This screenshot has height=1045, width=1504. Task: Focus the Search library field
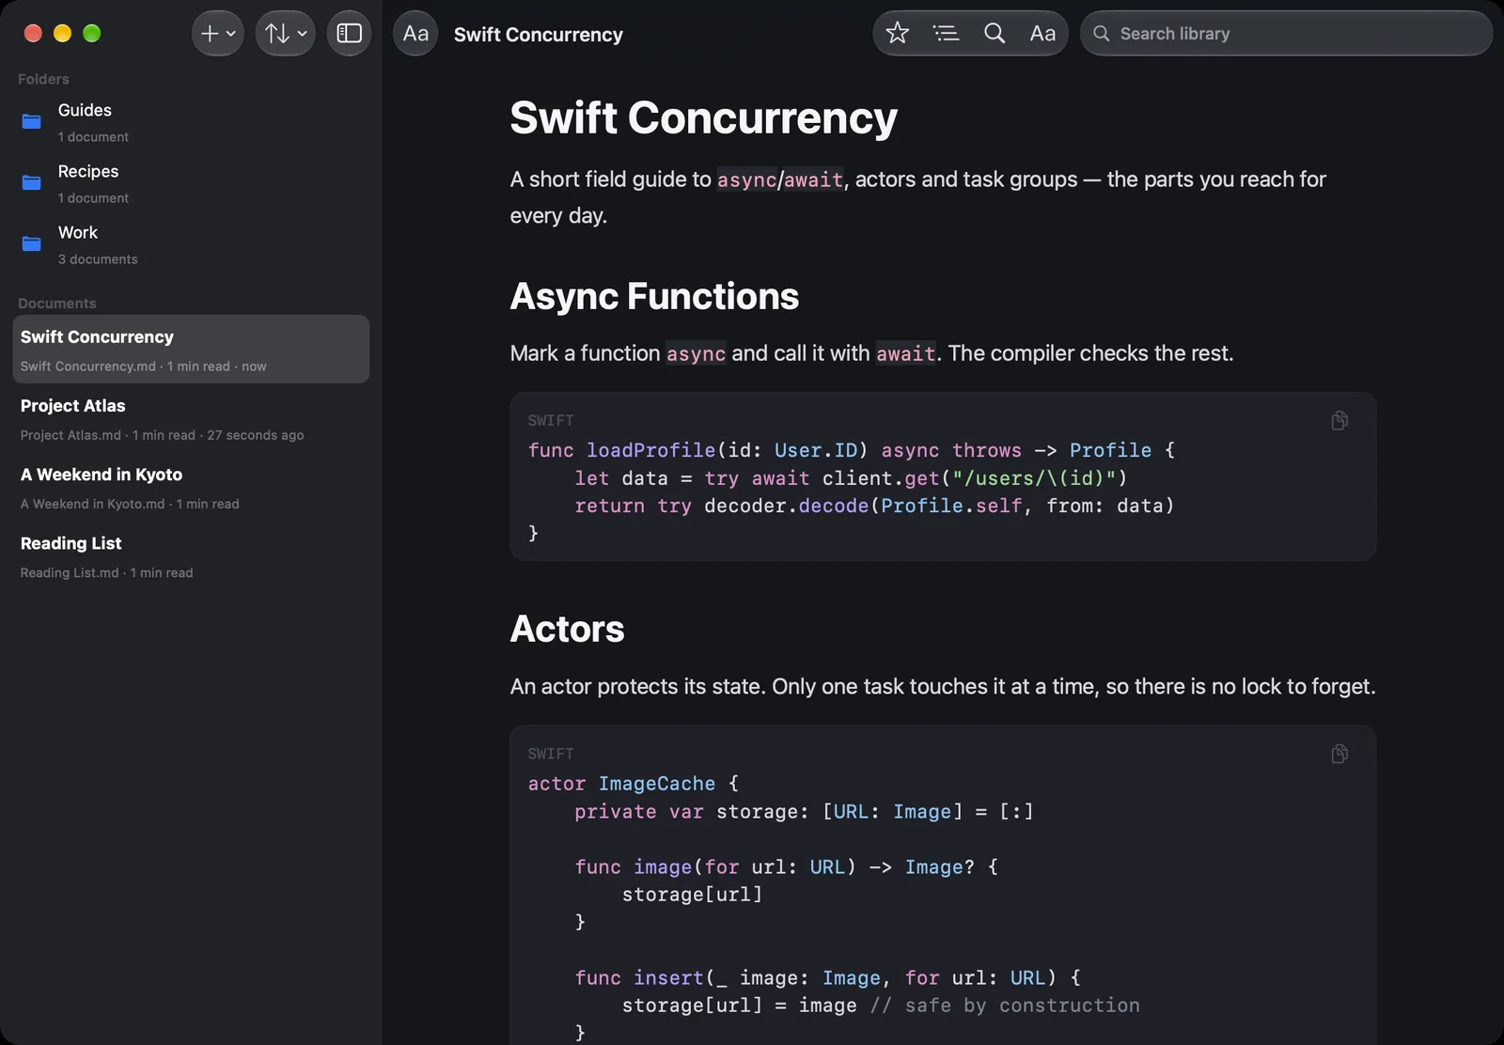pos(1286,34)
